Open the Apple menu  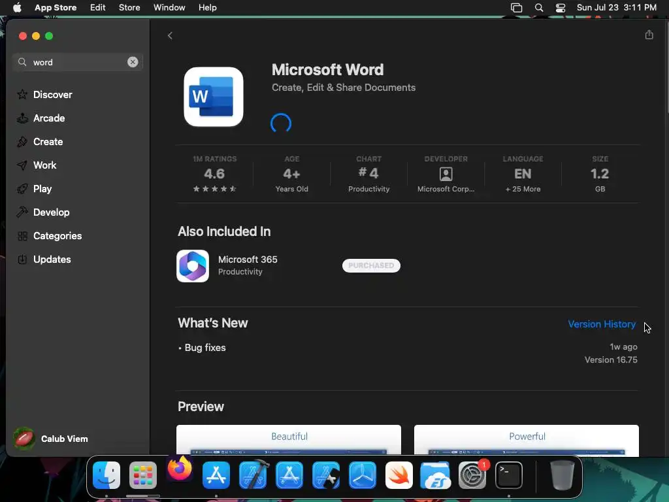point(17,8)
